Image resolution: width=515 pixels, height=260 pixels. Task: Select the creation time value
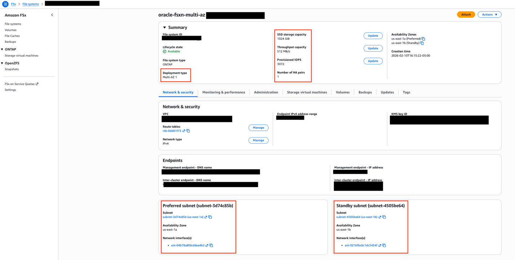coord(411,56)
